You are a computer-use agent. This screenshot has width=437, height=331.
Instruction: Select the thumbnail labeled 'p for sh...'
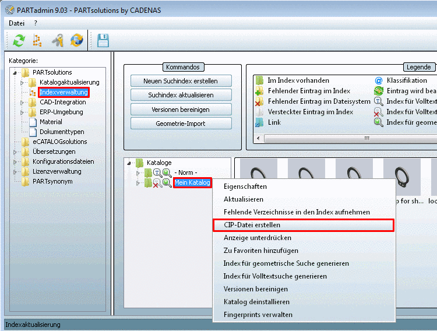(x=402, y=177)
